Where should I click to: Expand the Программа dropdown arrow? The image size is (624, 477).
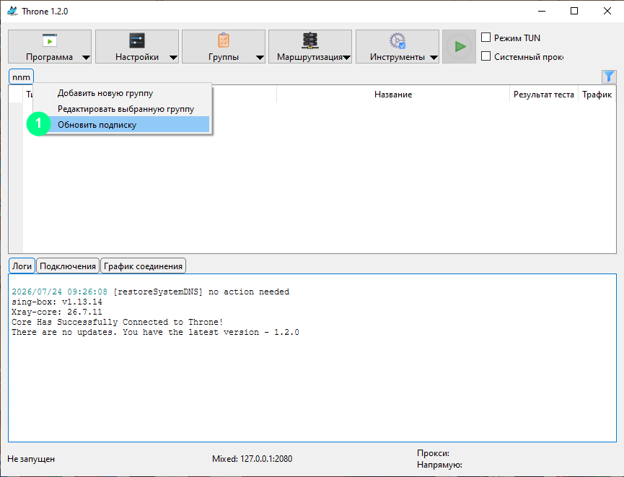pos(86,58)
